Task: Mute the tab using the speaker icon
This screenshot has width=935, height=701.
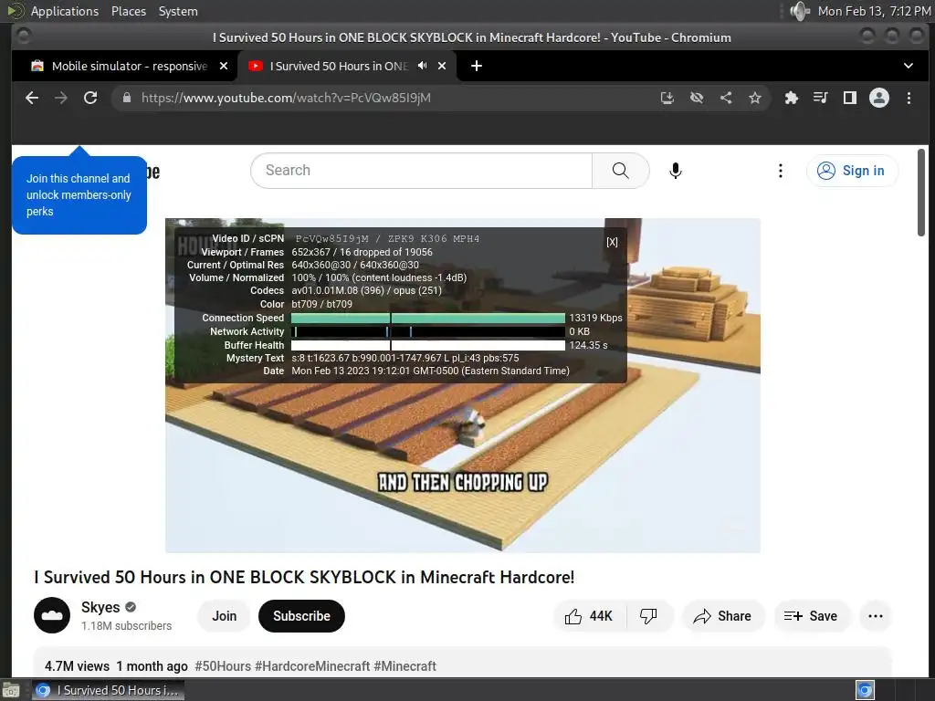Action: pyautogui.click(x=422, y=66)
